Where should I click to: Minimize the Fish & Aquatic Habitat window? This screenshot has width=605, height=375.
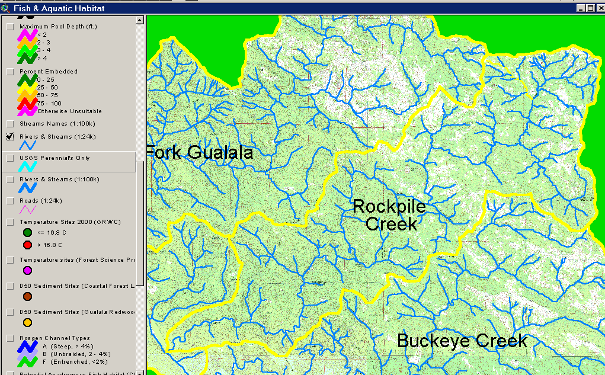point(581,8)
